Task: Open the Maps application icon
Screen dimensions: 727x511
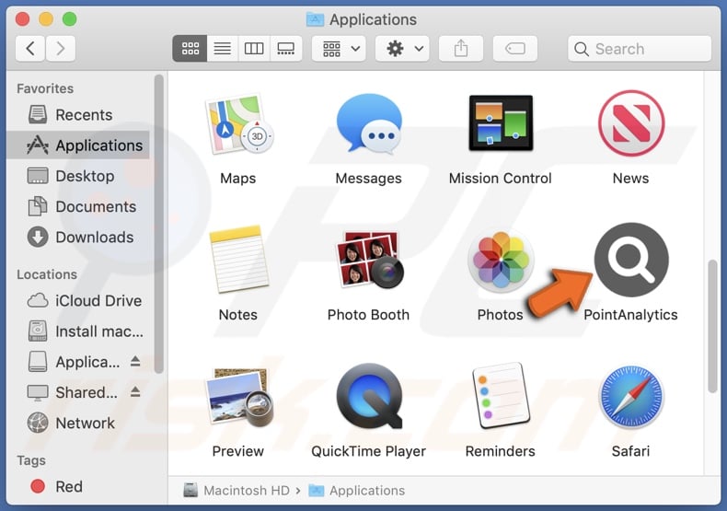Action: [238, 124]
